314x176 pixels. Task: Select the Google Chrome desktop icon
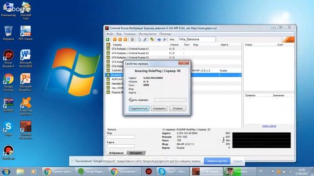[x=8, y=83]
